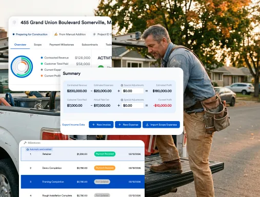Click the Summary heading
Screen dimensions: 260x197
tap(71, 73)
